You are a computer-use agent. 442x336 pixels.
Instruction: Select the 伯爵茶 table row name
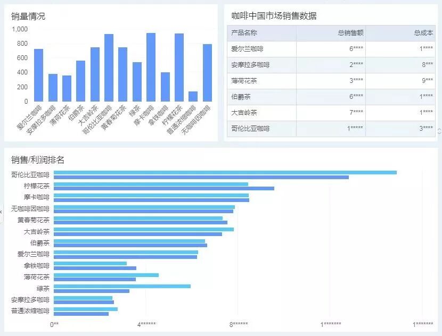241,97
